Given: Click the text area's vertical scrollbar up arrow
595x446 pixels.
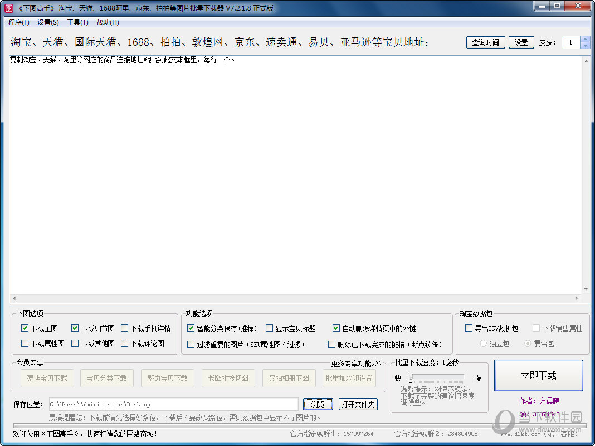Looking at the screenshot, I should pos(586,61).
